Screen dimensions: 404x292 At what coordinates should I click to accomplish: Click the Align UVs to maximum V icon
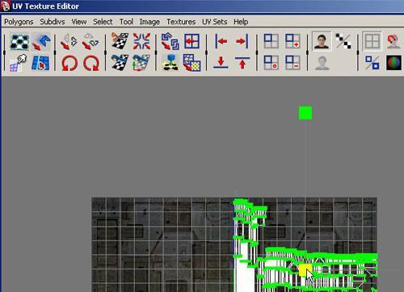(x=242, y=63)
